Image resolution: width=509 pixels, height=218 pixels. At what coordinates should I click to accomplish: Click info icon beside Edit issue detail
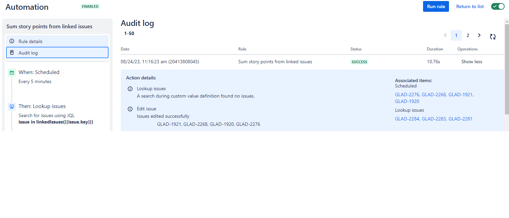(130, 109)
